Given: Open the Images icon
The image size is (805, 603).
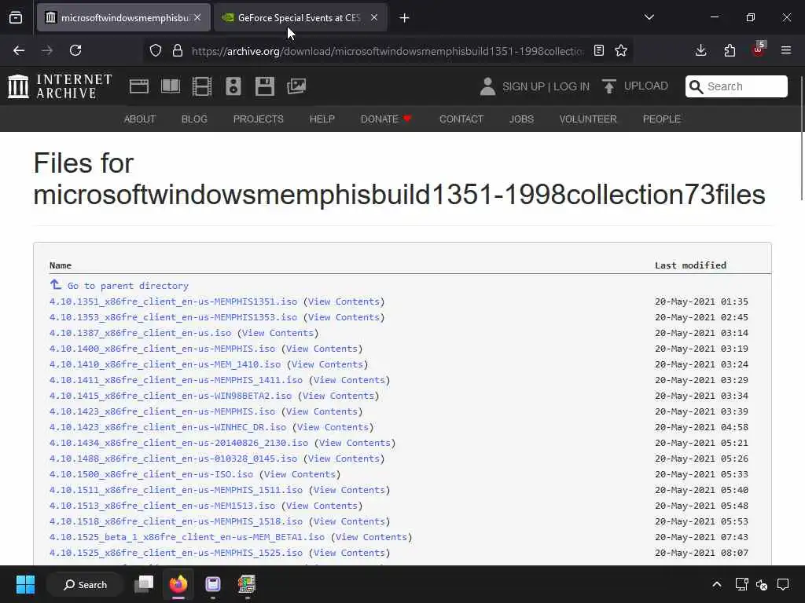Looking at the screenshot, I should coord(296,86).
